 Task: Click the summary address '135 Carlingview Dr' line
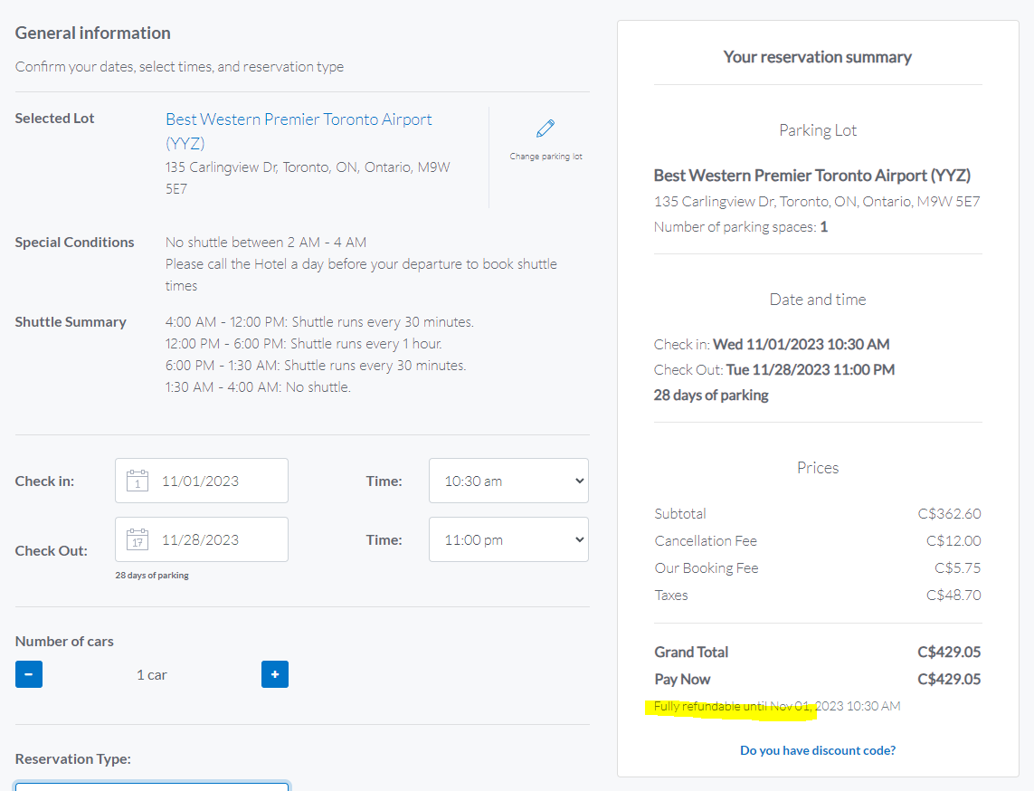tap(817, 202)
